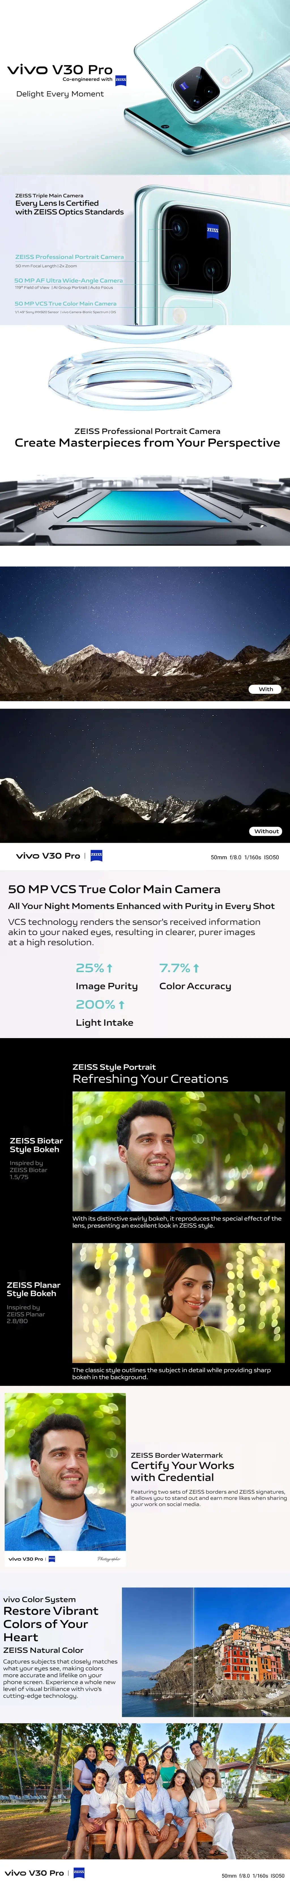Click the 50 MP AF Ultra Wide-Angle Camera label
This screenshot has height=1888, width=290.
(69, 280)
